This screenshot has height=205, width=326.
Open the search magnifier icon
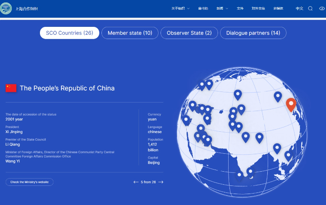(310, 8)
